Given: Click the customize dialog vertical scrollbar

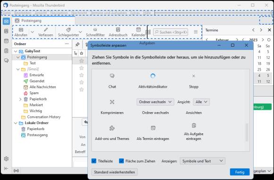Looking at the screenshot, I should coord(247,132).
